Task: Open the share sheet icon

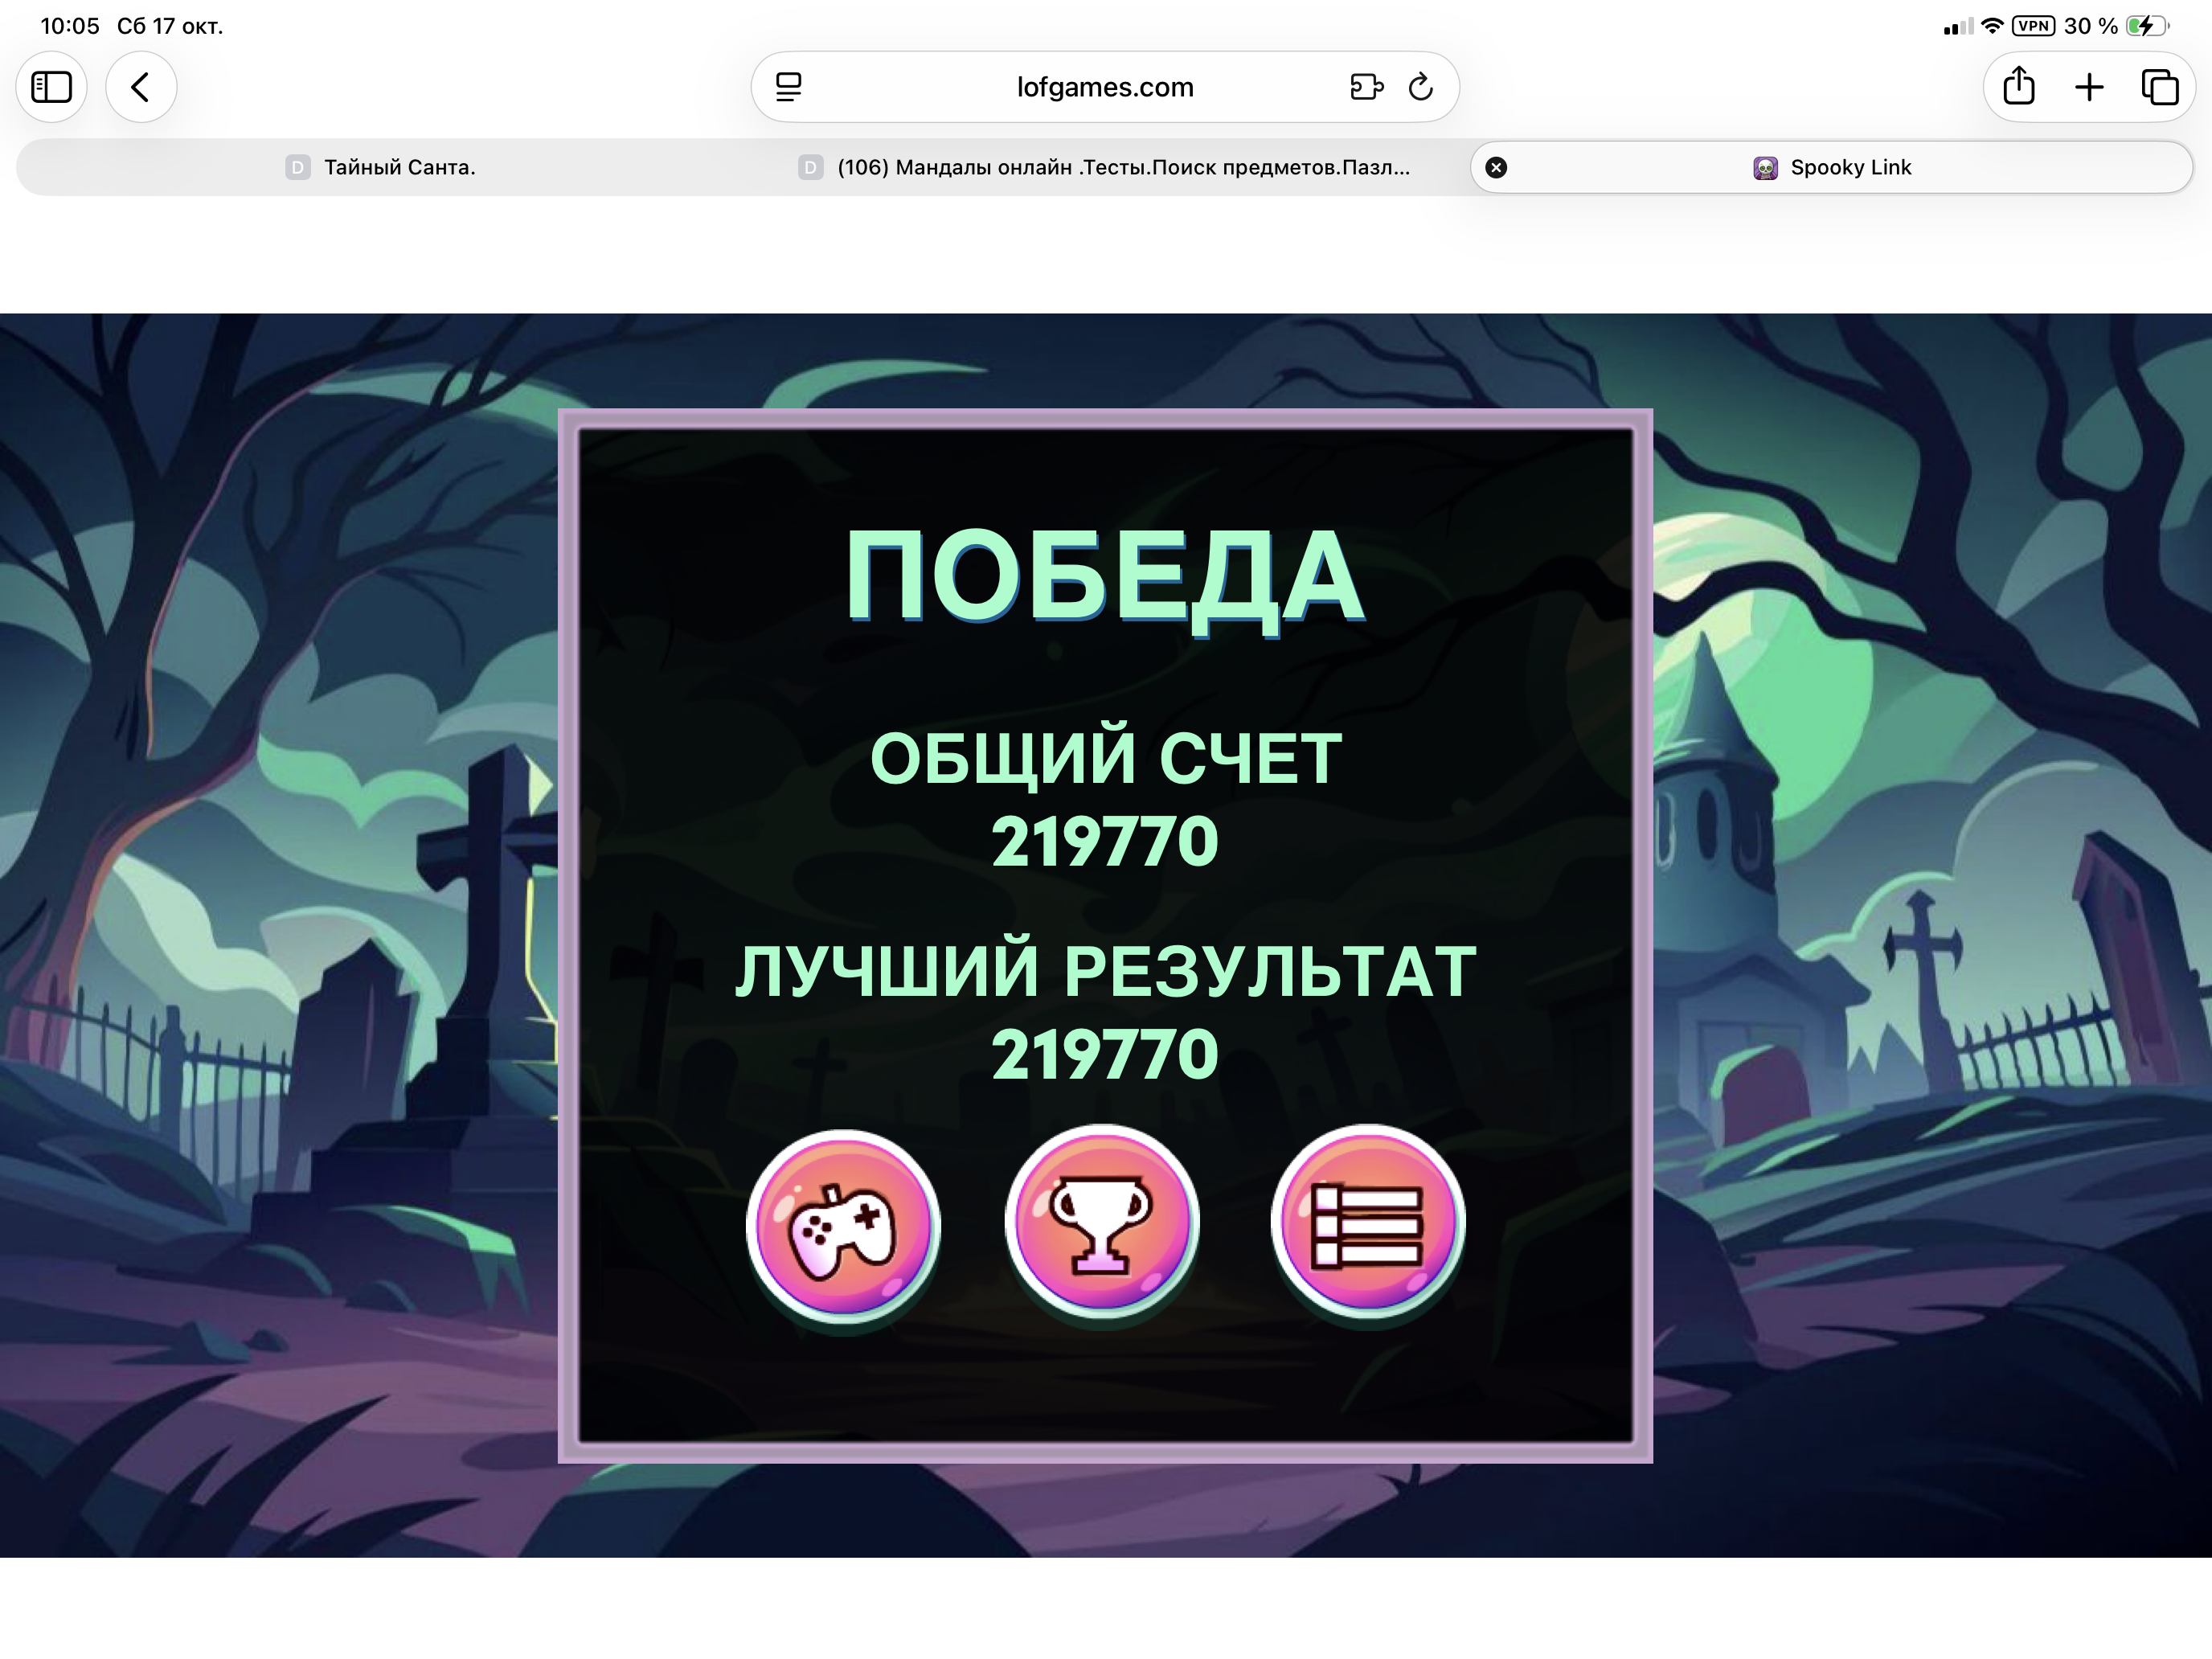Action: [x=2019, y=86]
